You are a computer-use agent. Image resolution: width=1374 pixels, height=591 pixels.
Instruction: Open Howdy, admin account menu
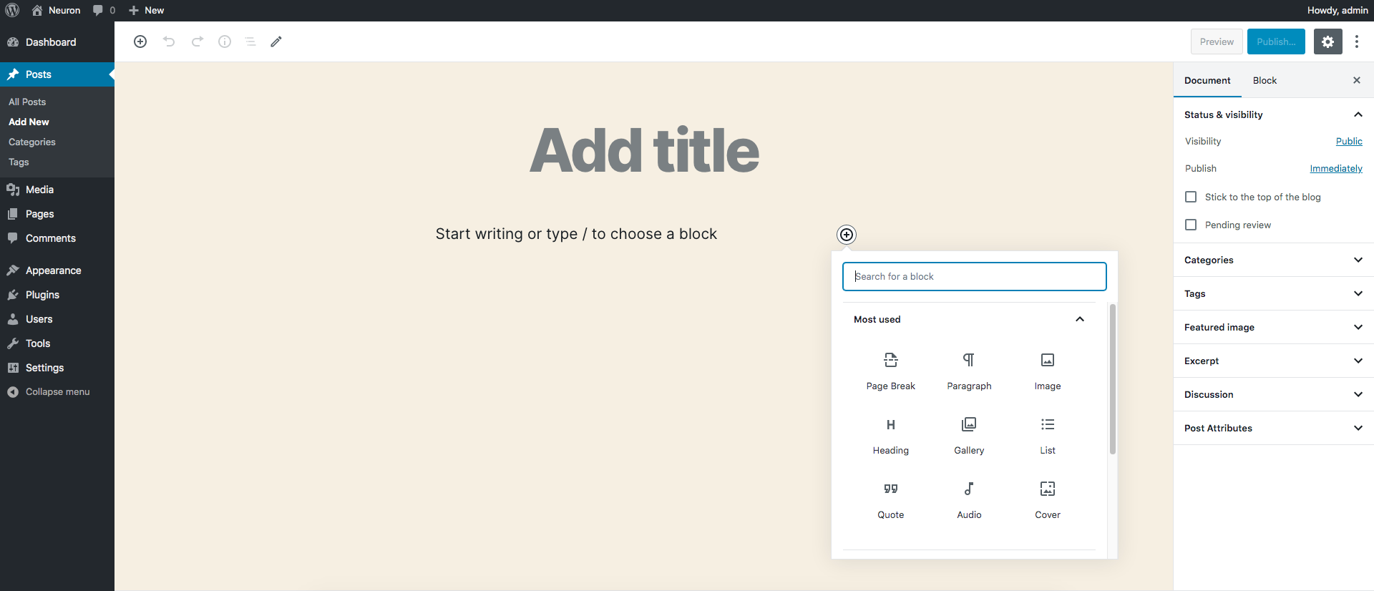pos(1338,10)
